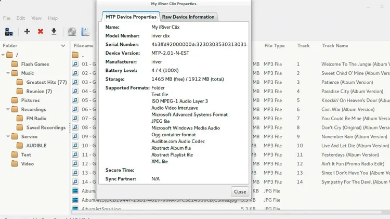Click the playlist document toolbar icon
Screen dimensions: 390x219
[x=85, y=32]
